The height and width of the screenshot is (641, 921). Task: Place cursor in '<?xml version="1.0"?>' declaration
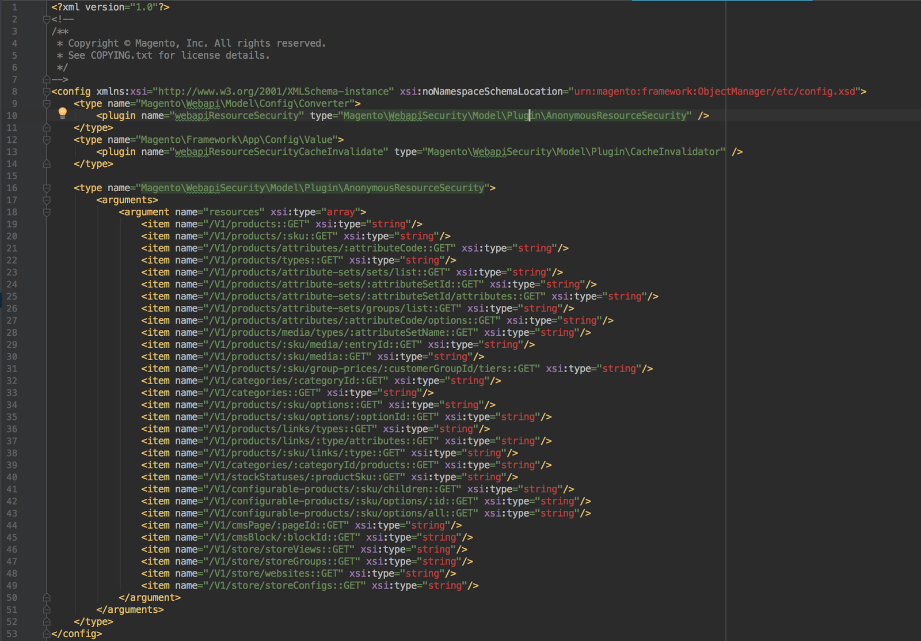pos(111,7)
